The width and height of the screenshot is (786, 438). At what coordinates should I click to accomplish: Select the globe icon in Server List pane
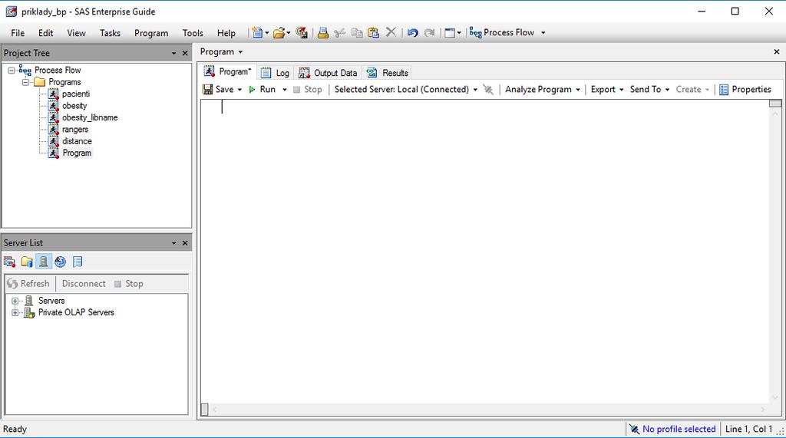coord(61,262)
